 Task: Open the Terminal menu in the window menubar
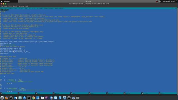click(21, 6)
